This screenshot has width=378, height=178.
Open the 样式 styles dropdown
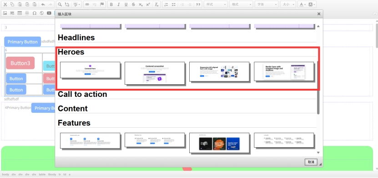click(216, 5)
